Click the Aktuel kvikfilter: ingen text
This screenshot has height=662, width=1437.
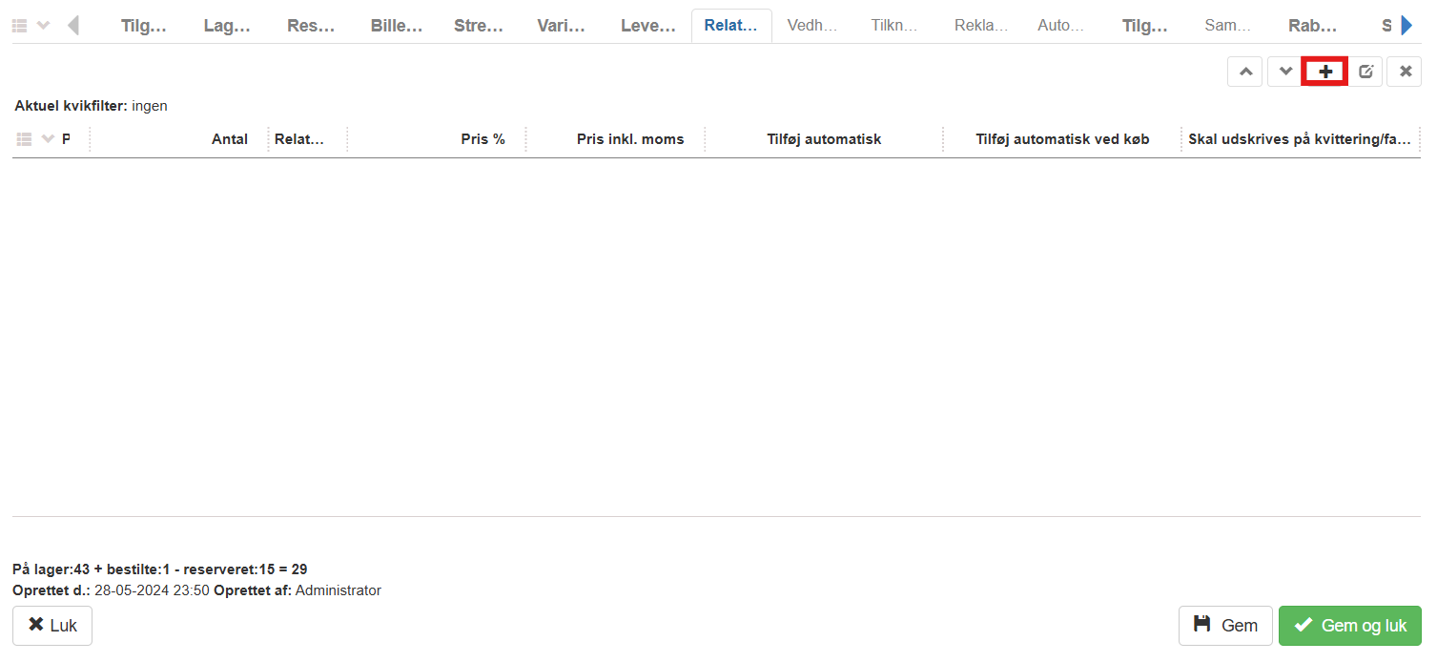click(x=91, y=106)
